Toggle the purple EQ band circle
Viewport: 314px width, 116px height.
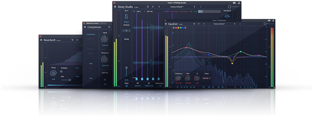point(185,28)
